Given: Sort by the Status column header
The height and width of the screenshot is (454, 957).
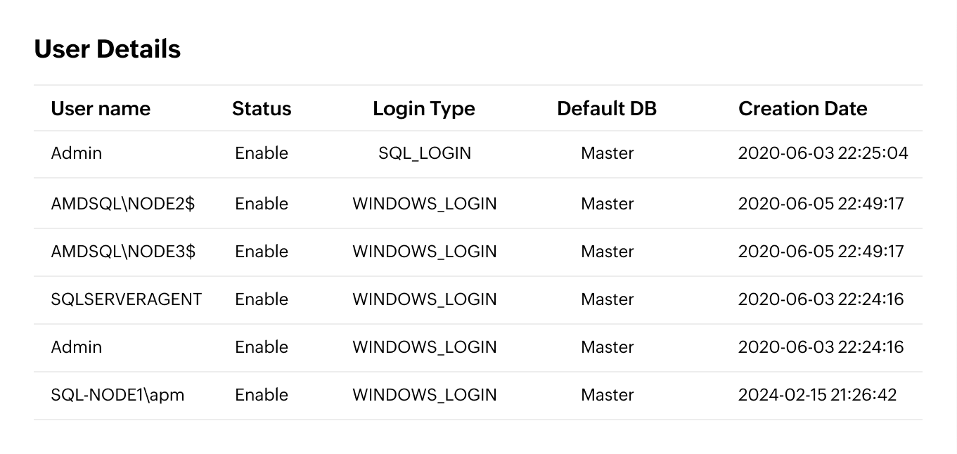Looking at the screenshot, I should pyautogui.click(x=262, y=109).
